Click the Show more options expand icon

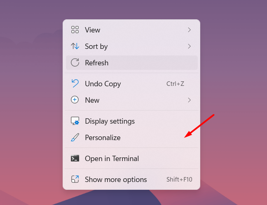[75, 179]
